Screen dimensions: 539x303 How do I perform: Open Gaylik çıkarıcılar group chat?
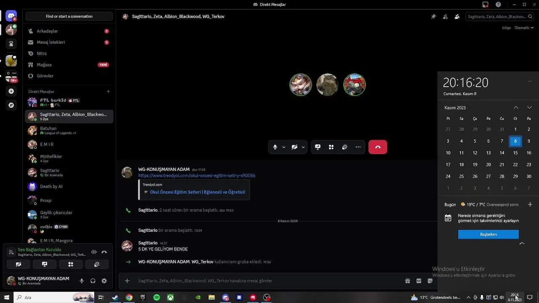coord(69,215)
